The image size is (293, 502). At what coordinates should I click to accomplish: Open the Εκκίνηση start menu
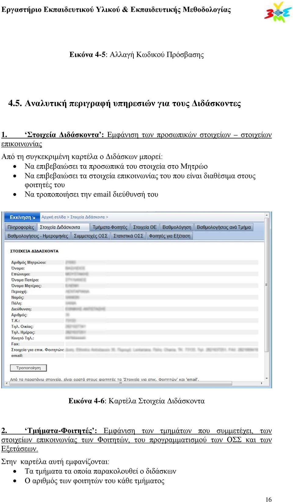(x=22, y=217)
